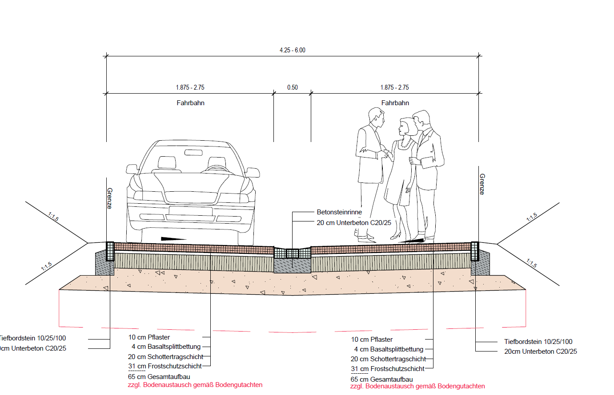The height and width of the screenshot is (395, 614).
Task: Select the 1.875 - 2.75 dimension above the car
Action: [190, 87]
